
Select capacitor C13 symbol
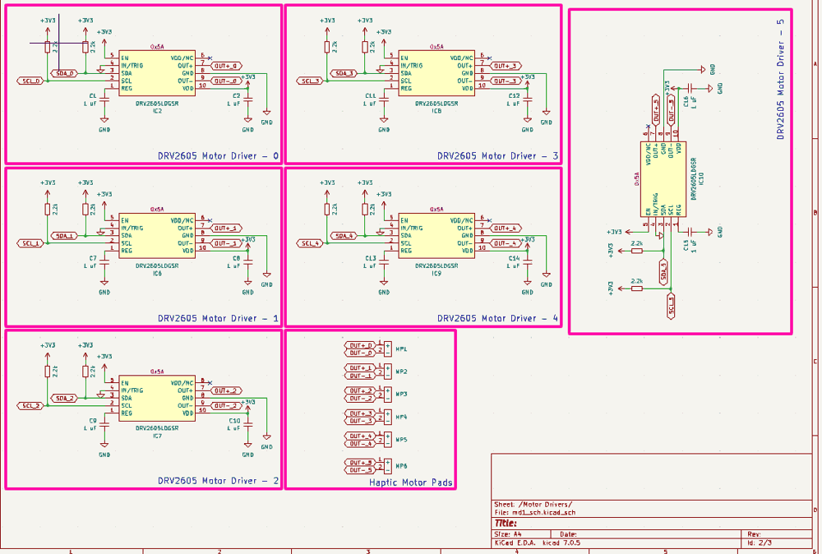point(384,262)
